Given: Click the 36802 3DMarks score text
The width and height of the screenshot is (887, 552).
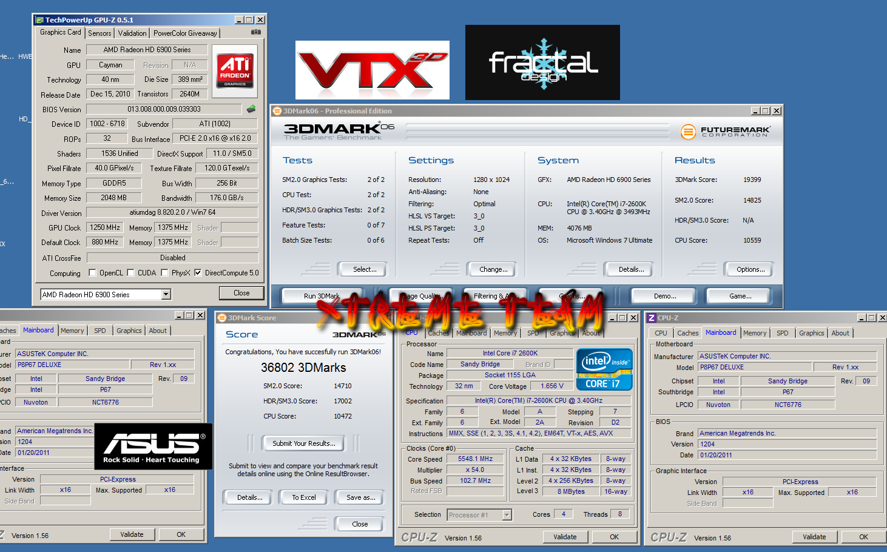Looking at the screenshot, I should coord(303,368).
